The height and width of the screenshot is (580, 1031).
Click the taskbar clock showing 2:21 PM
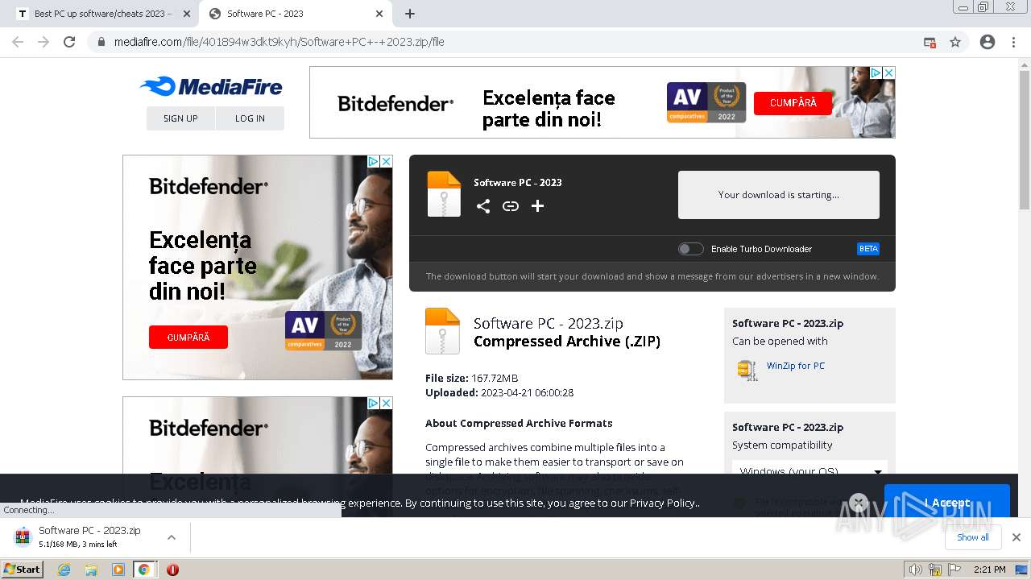pyautogui.click(x=990, y=570)
